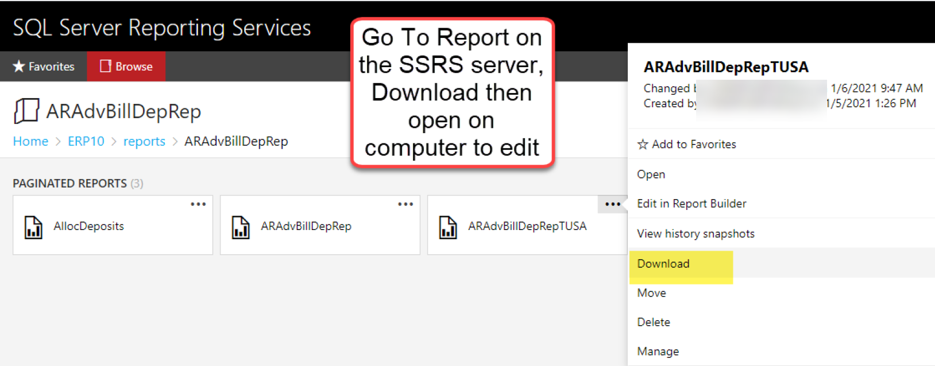Screen dimensions: 935x366
Task: Choose Edit in Report Builder
Action: 781,204
